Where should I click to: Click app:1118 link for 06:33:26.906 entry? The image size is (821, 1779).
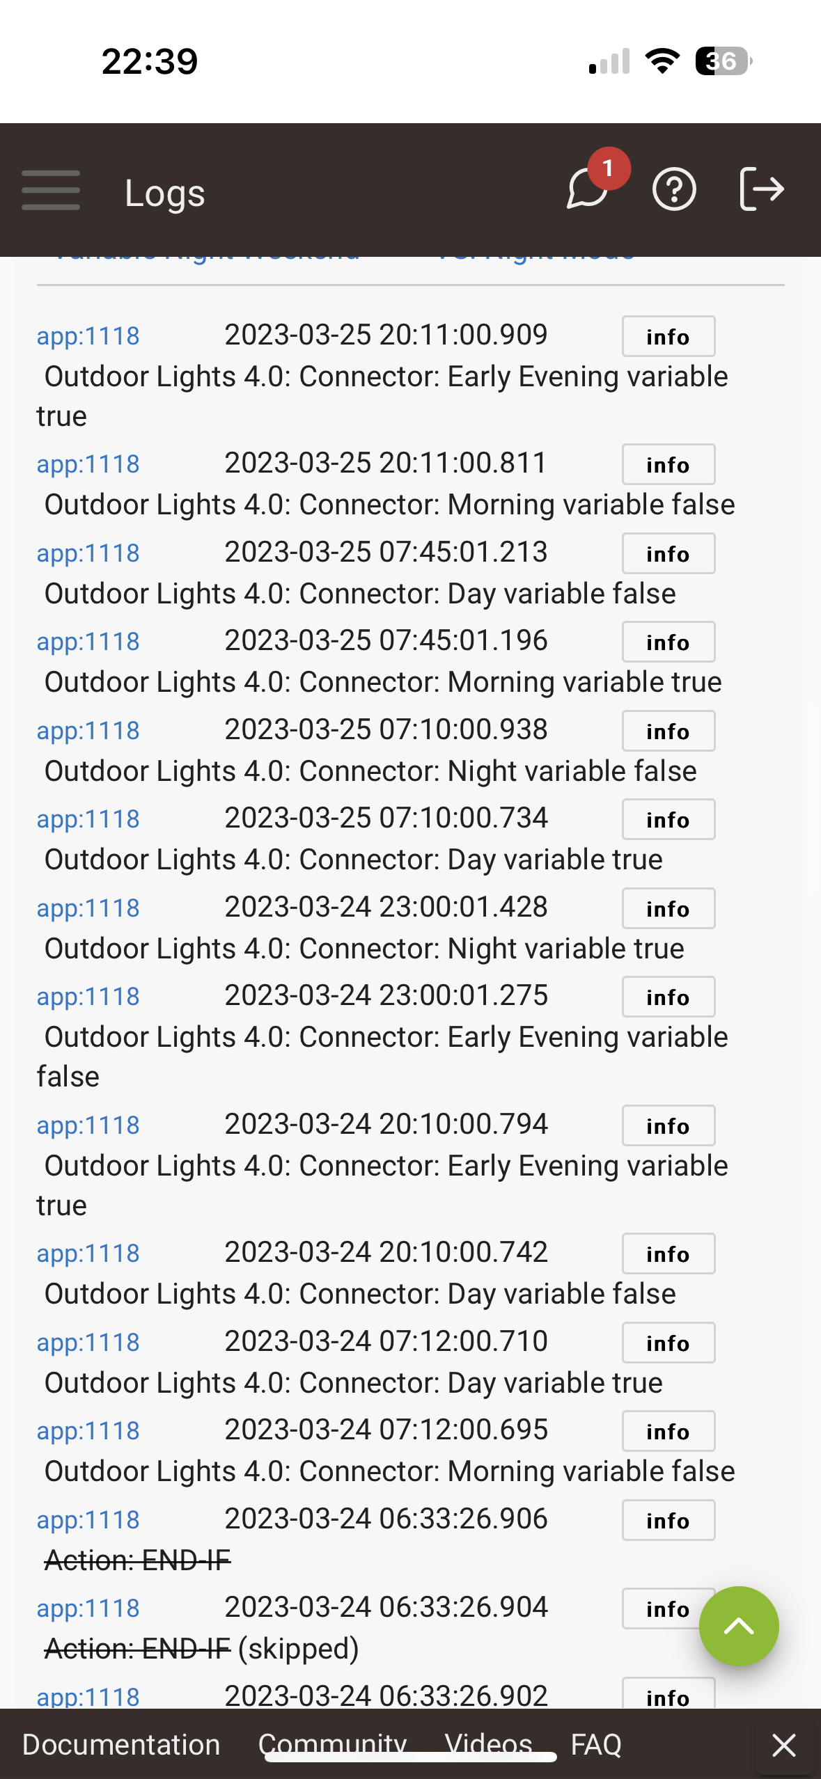click(x=88, y=1520)
